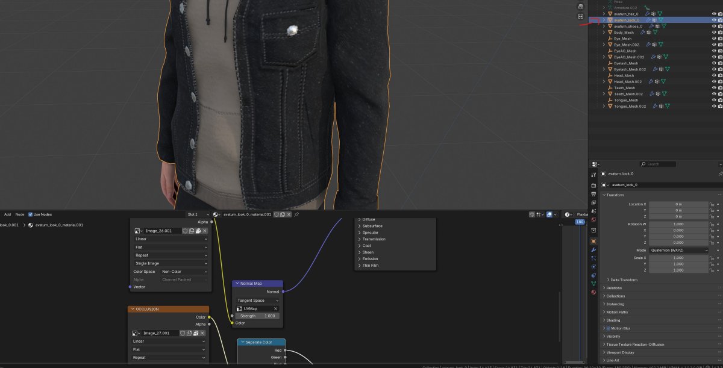Open the Material properties tab icon
723x368 pixels.
pos(593,292)
